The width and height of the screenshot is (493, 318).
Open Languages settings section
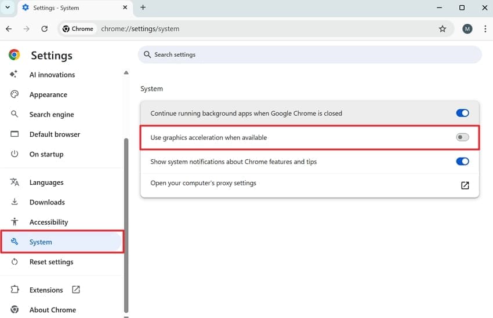tap(46, 182)
